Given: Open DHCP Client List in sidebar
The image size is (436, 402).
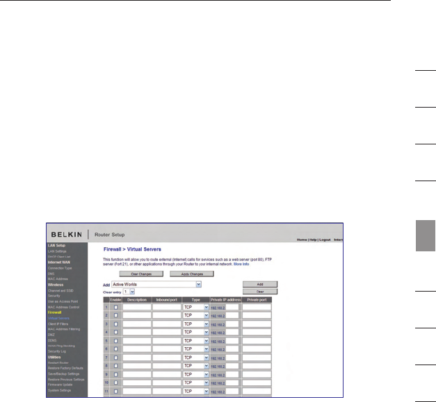Looking at the screenshot, I should pyautogui.click(x=59, y=257).
